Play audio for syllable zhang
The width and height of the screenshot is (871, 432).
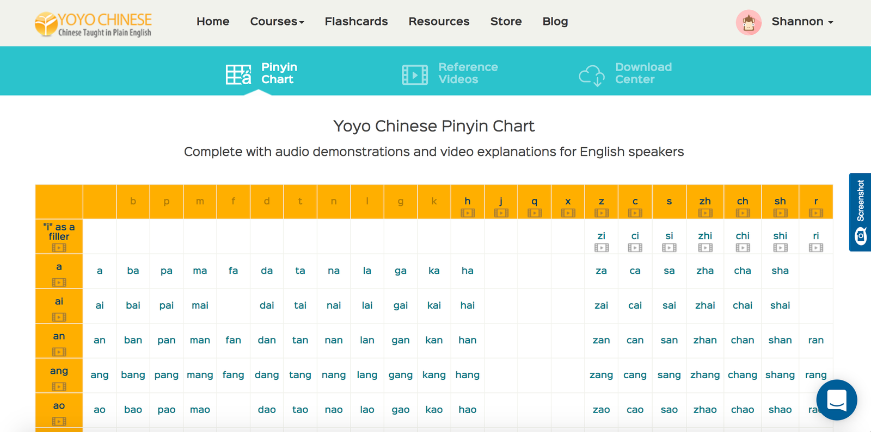tap(705, 375)
